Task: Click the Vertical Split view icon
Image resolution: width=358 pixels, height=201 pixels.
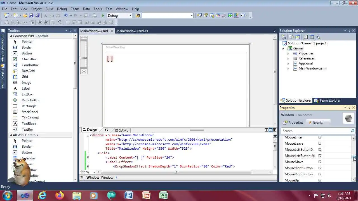Action: 267,130
